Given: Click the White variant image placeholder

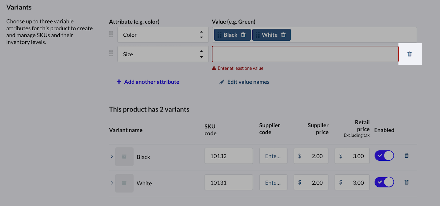Looking at the screenshot, I should [x=124, y=183].
